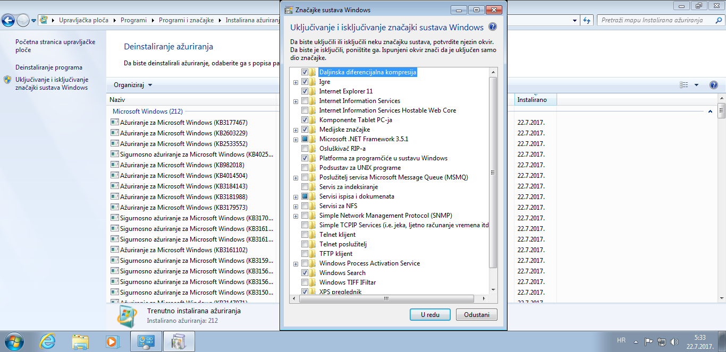Click the folder icon for Medijske značajke

tap(313, 130)
